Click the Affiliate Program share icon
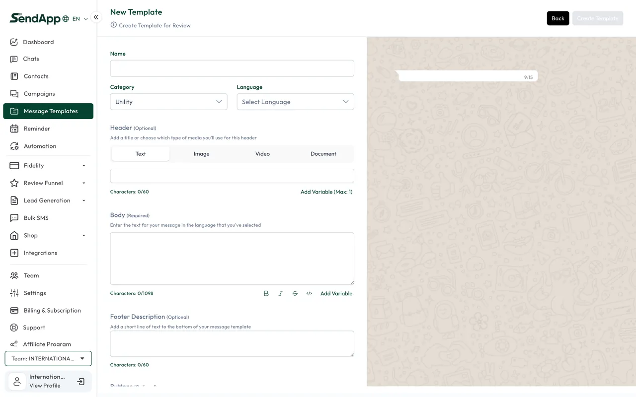Viewport: 636px width, 397px height. (x=14, y=344)
